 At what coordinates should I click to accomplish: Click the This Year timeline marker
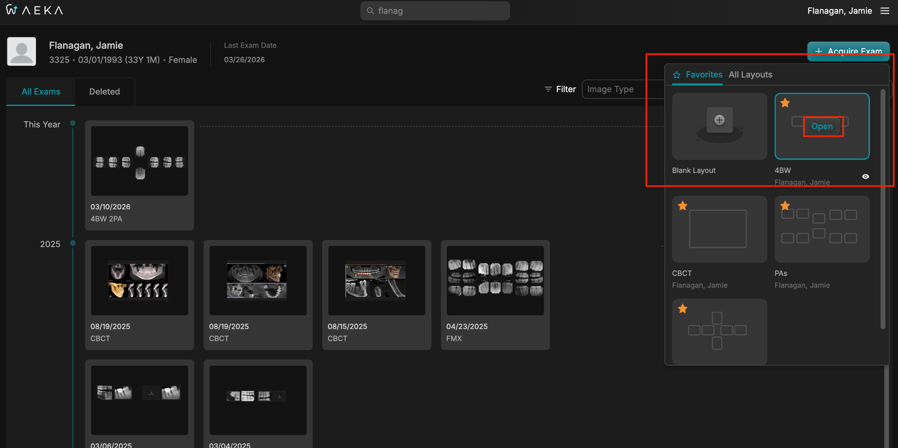click(73, 123)
